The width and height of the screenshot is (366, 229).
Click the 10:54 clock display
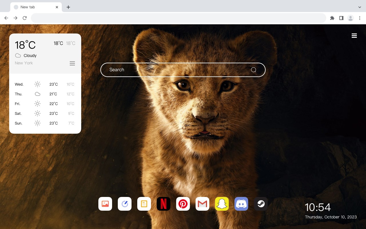click(318, 207)
